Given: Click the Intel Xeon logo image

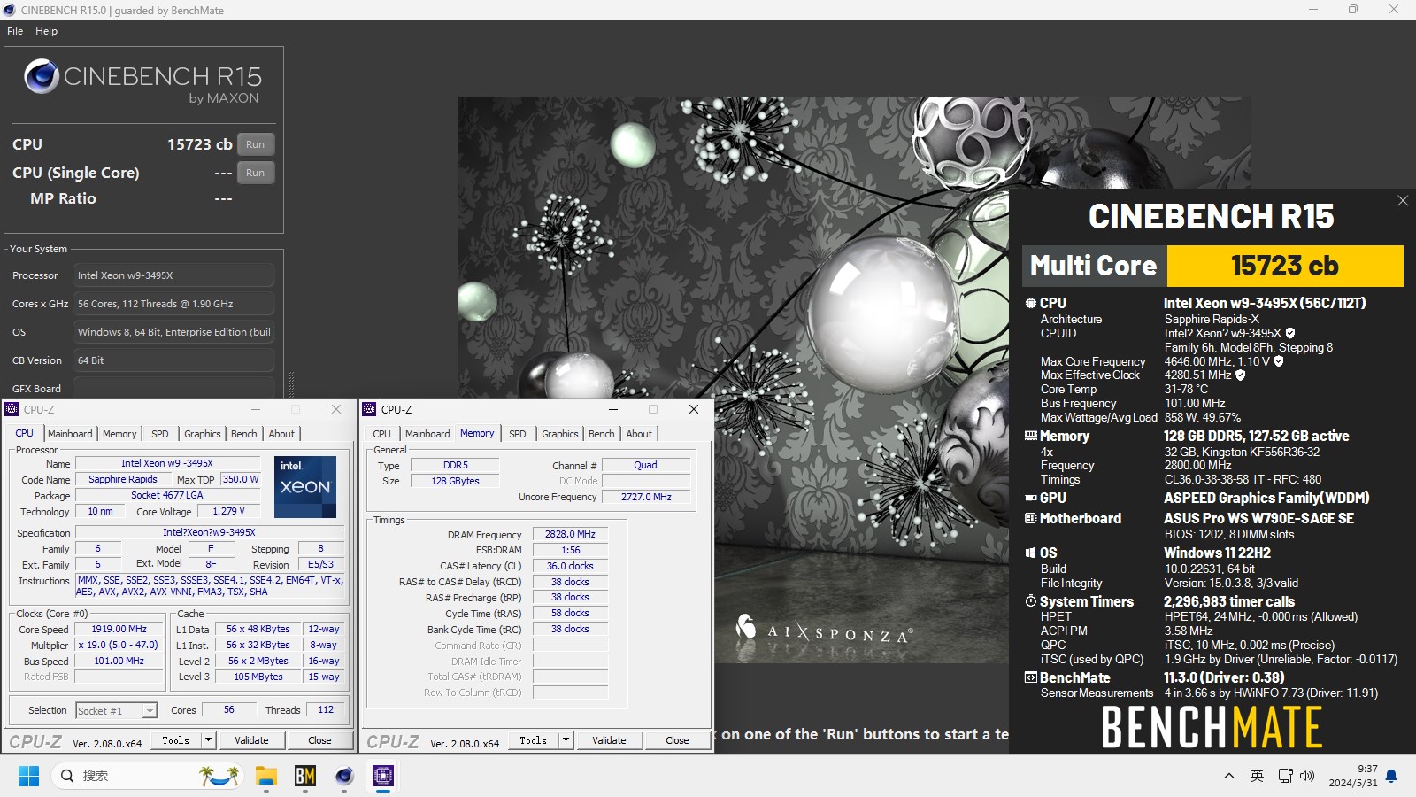Looking at the screenshot, I should (305, 487).
